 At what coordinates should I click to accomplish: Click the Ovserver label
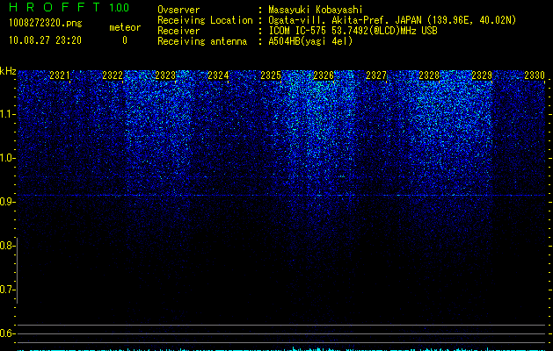click(x=178, y=10)
